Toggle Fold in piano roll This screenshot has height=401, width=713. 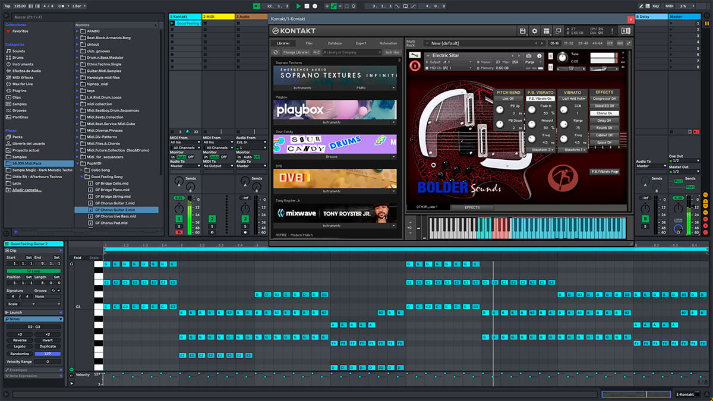77,258
